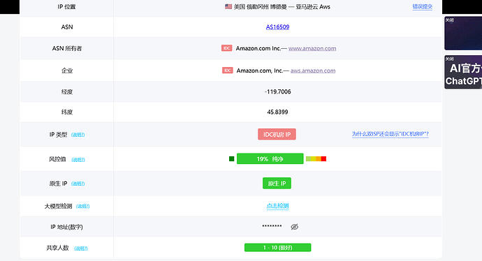Viewport: 482px width, 261px height.
Task: Select the latitude value 45.8399
Action: click(277, 112)
